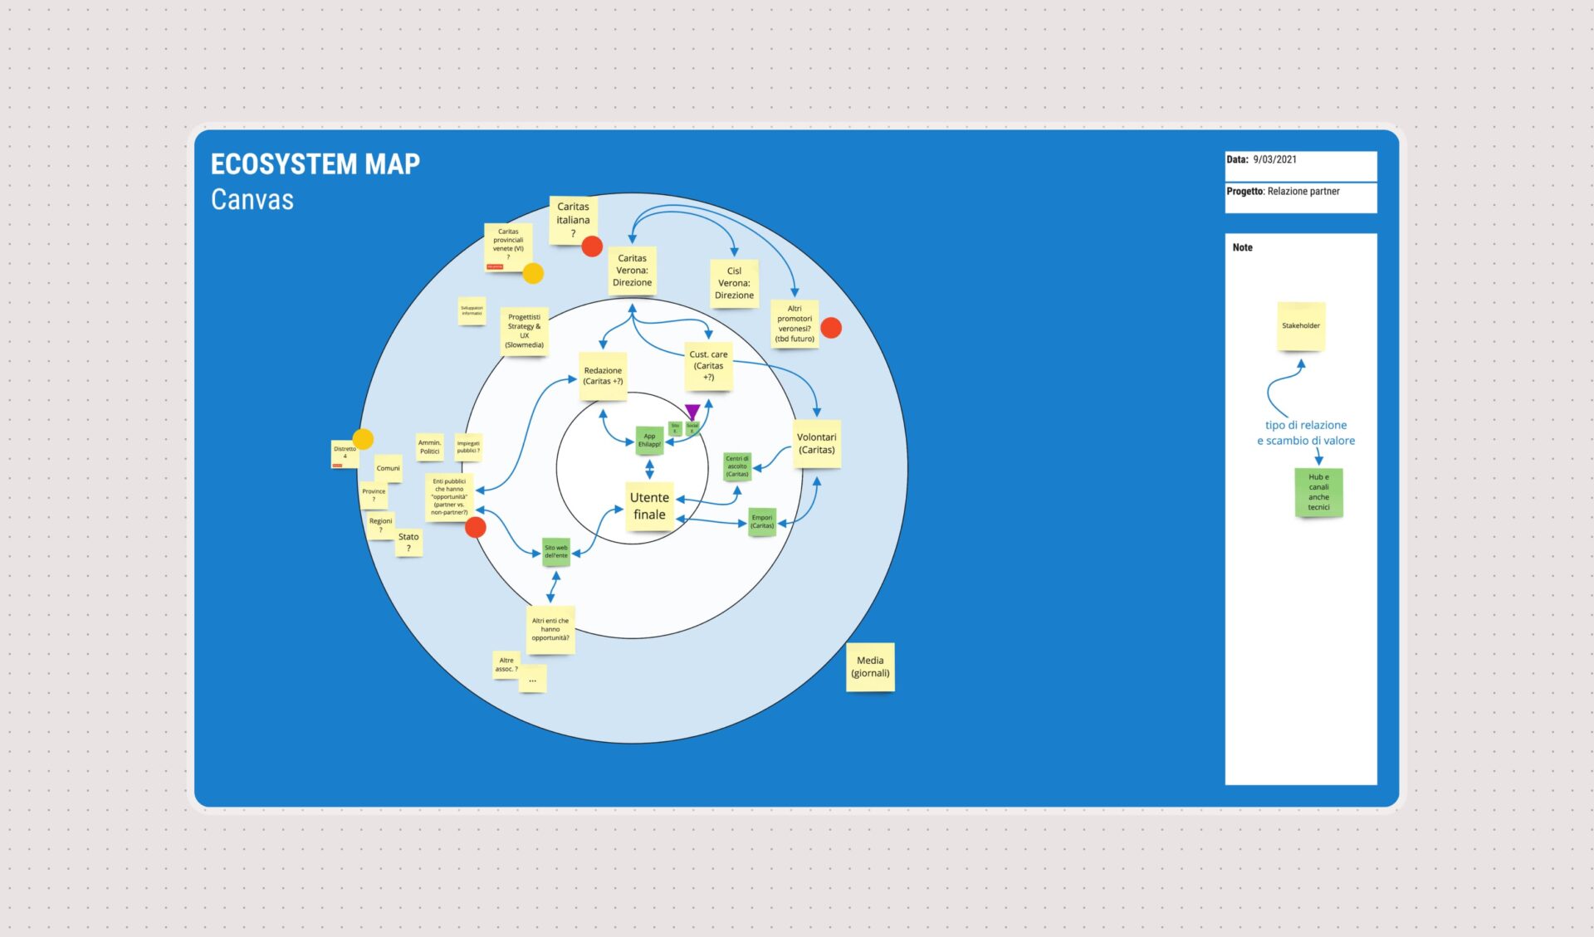Select the Redazione (Caritas +?) note
Viewport: 1594px width, 937px height.
[x=603, y=376]
